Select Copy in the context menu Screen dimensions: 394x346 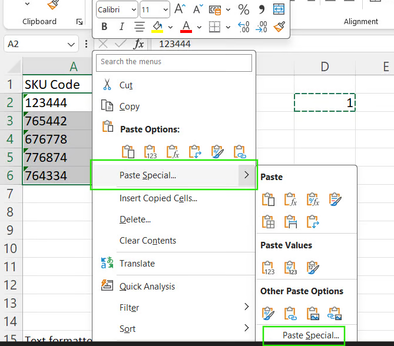(130, 107)
